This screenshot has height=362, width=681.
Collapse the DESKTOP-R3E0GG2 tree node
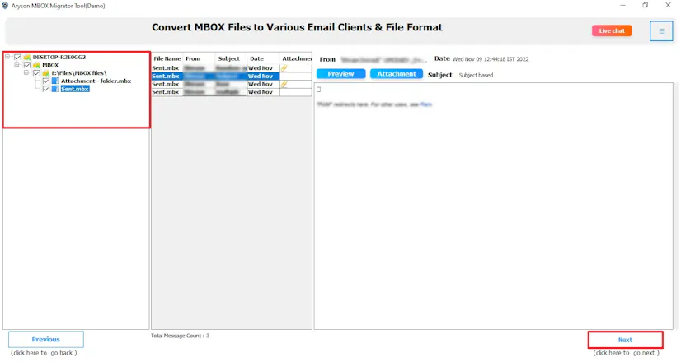click(7, 57)
